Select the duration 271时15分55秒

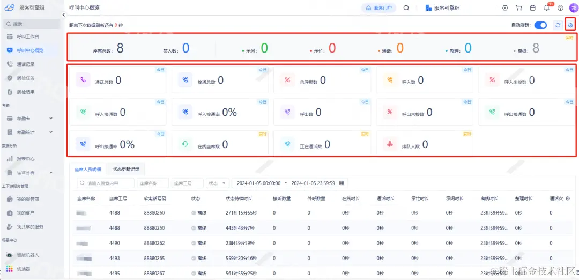[x=241, y=213]
